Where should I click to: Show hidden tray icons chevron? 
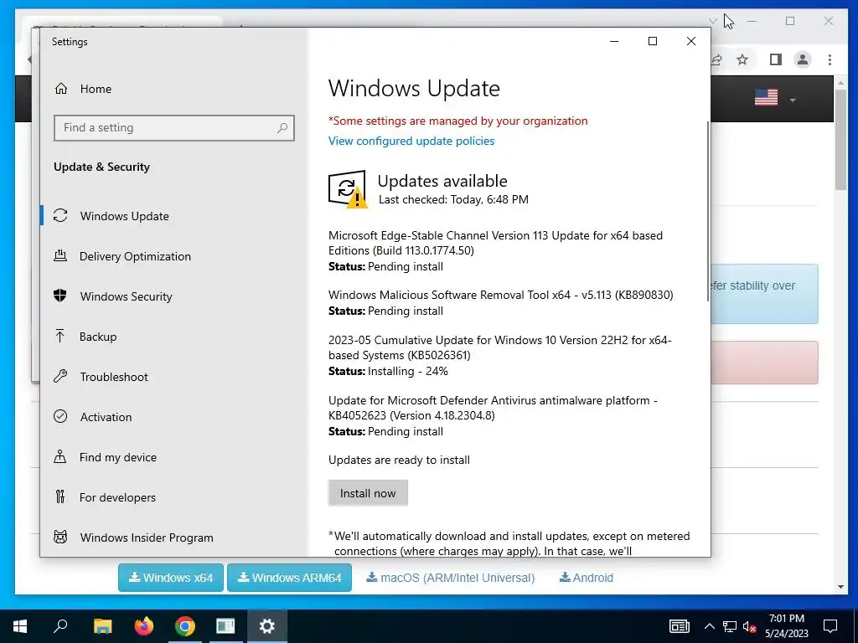(x=709, y=626)
